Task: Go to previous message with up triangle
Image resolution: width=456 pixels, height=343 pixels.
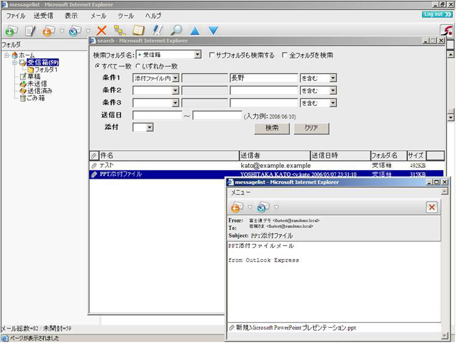Action: point(195,30)
